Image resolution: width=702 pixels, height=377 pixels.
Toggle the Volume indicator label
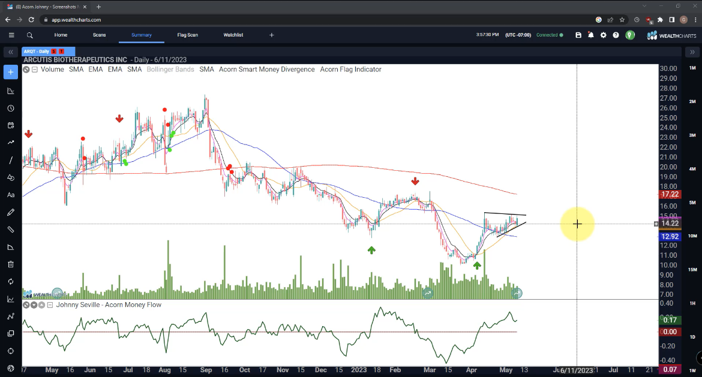click(52, 70)
